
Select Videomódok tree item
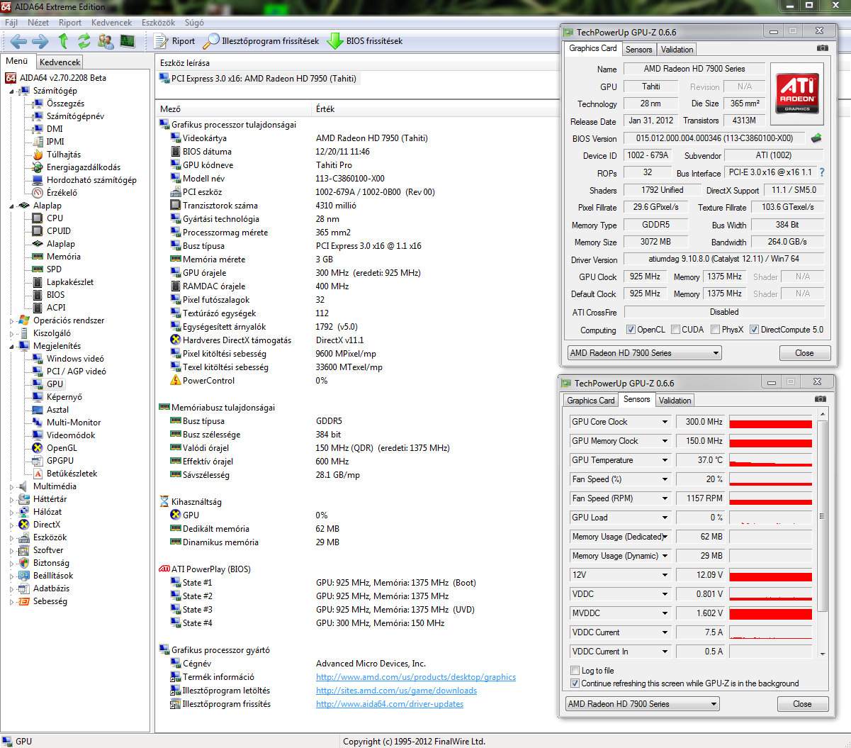point(64,435)
